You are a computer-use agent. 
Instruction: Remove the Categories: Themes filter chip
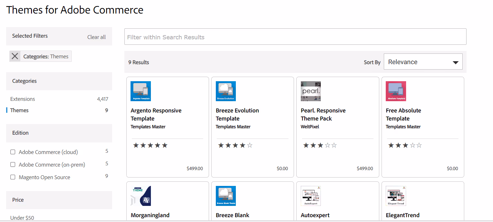(x=15, y=56)
